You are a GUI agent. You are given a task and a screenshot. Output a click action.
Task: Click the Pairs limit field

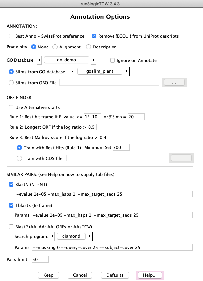pyautogui.click(x=40, y=259)
